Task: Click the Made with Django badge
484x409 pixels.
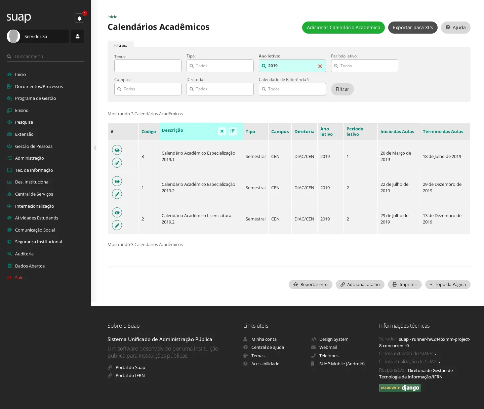Action: 400,388
